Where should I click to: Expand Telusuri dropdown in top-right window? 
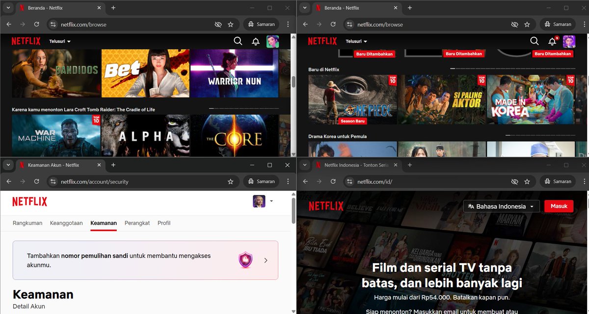pos(356,42)
